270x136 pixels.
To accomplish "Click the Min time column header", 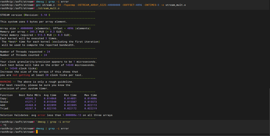I will tap(70, 95).
